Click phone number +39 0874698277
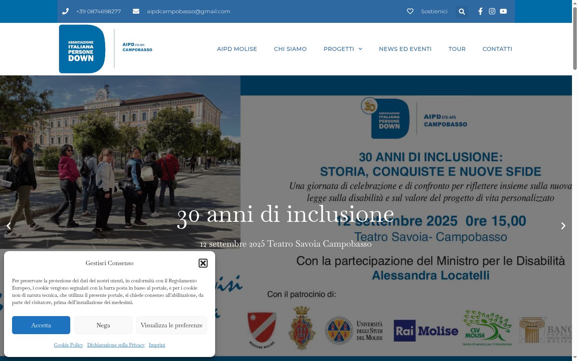 coord(98,11)
